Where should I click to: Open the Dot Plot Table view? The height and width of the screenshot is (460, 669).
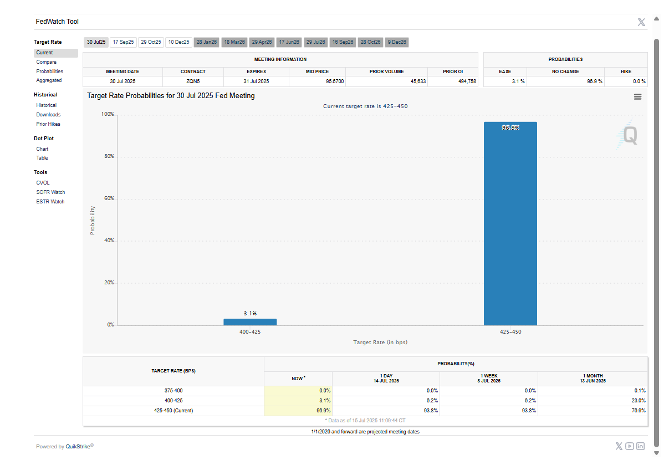42,158
